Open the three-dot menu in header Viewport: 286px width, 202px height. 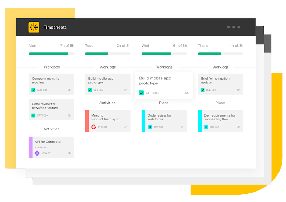coord(233,27)
